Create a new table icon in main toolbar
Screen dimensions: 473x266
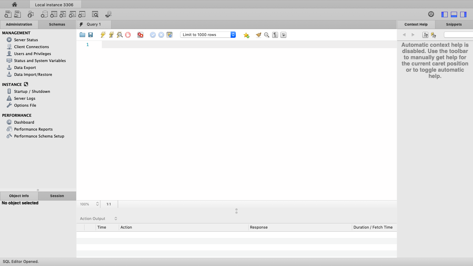pos(54,14)
